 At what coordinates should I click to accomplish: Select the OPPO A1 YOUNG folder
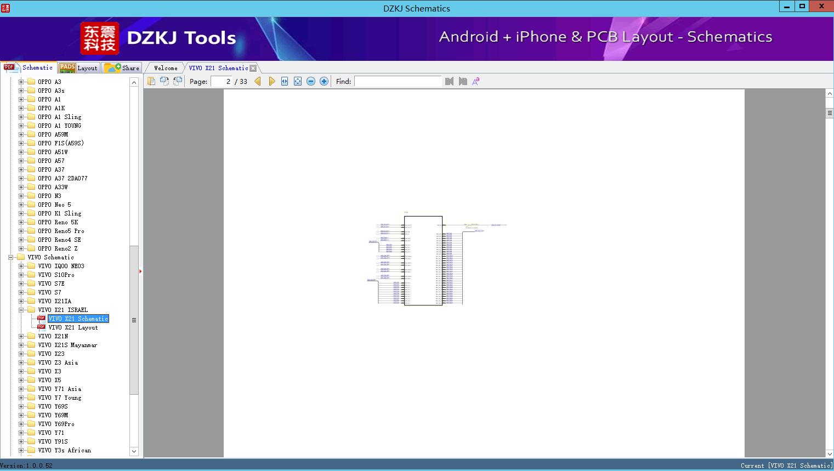click(x=60, y=126)
